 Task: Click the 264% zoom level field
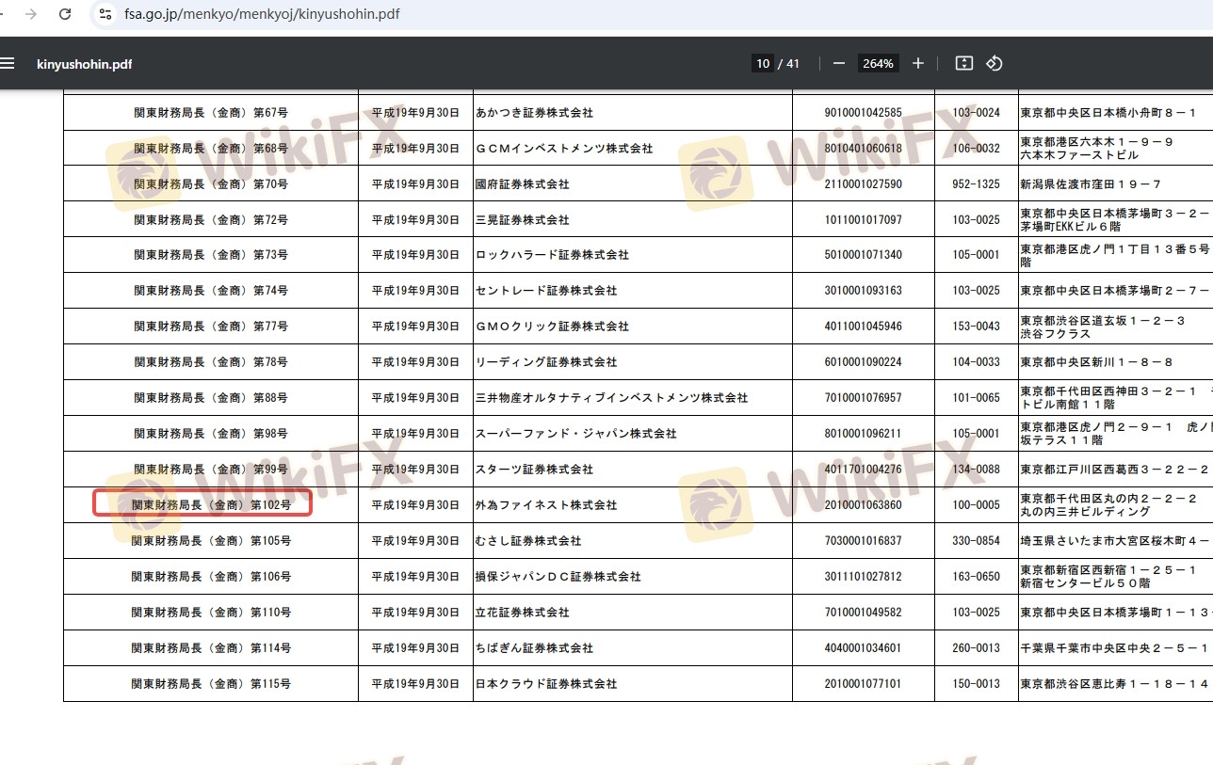(x=878, y=63)
